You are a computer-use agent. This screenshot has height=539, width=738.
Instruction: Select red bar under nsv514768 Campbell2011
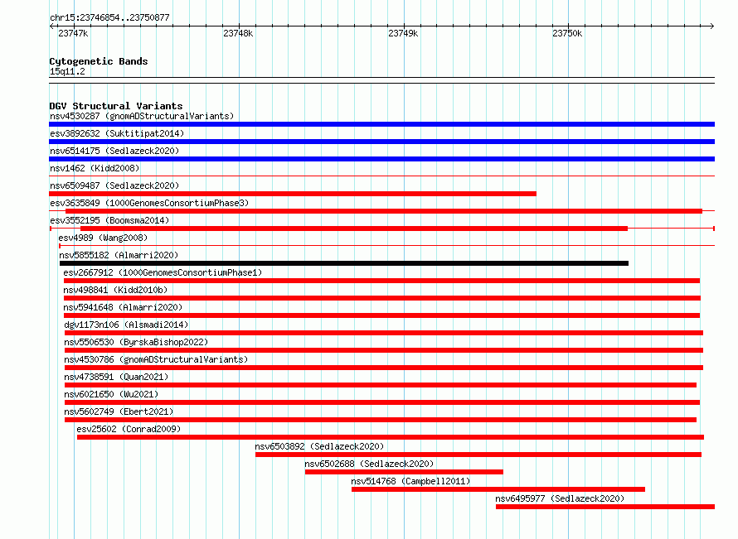point(498,489)
